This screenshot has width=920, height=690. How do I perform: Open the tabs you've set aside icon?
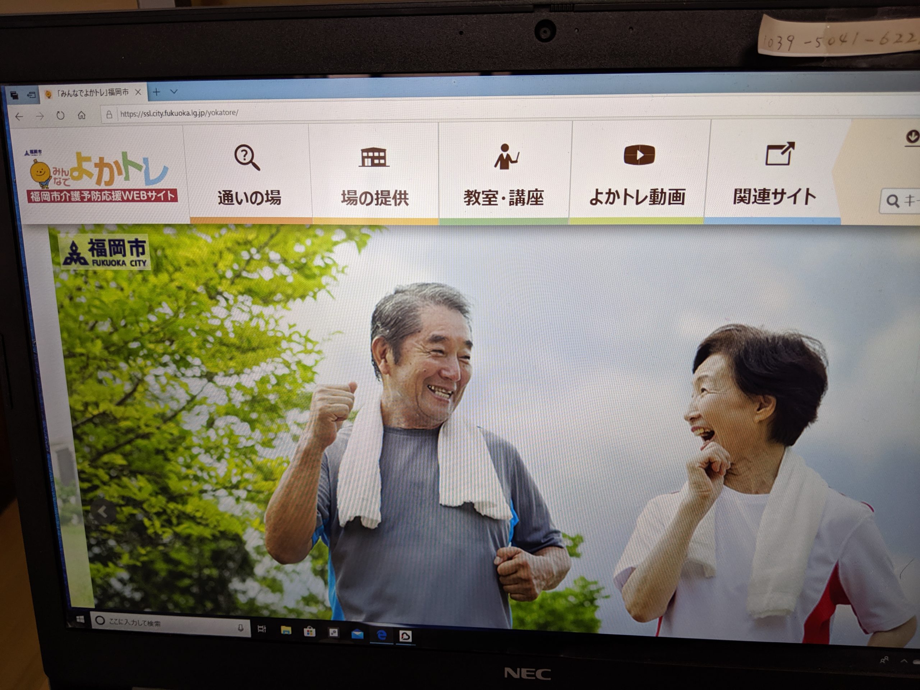tap(14, 95)
